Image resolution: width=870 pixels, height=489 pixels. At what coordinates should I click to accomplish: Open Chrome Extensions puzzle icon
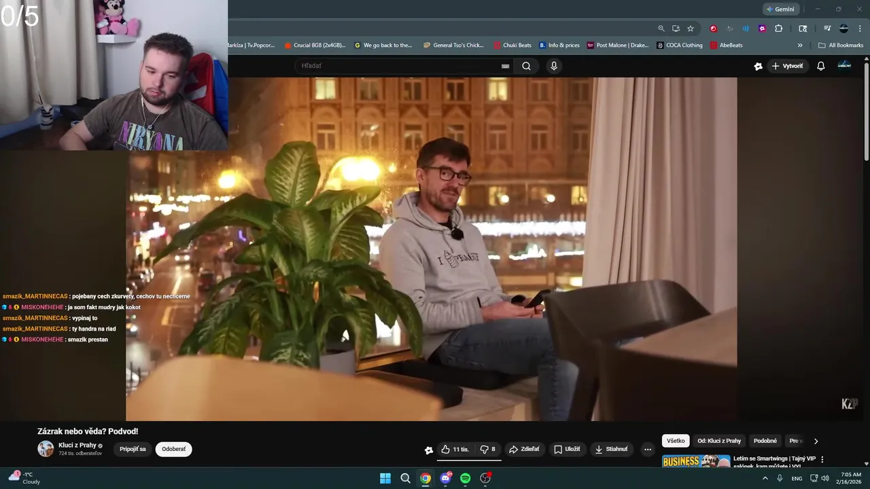pyautogui.click(x=779, y=29)
